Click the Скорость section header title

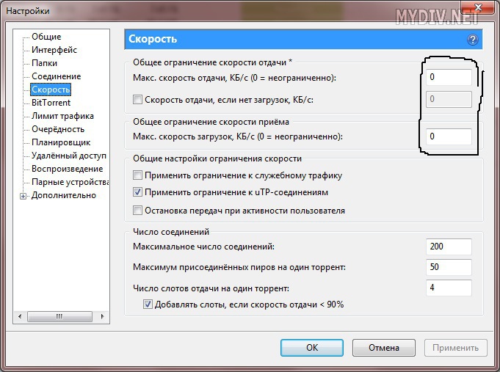tap(153, 39)
